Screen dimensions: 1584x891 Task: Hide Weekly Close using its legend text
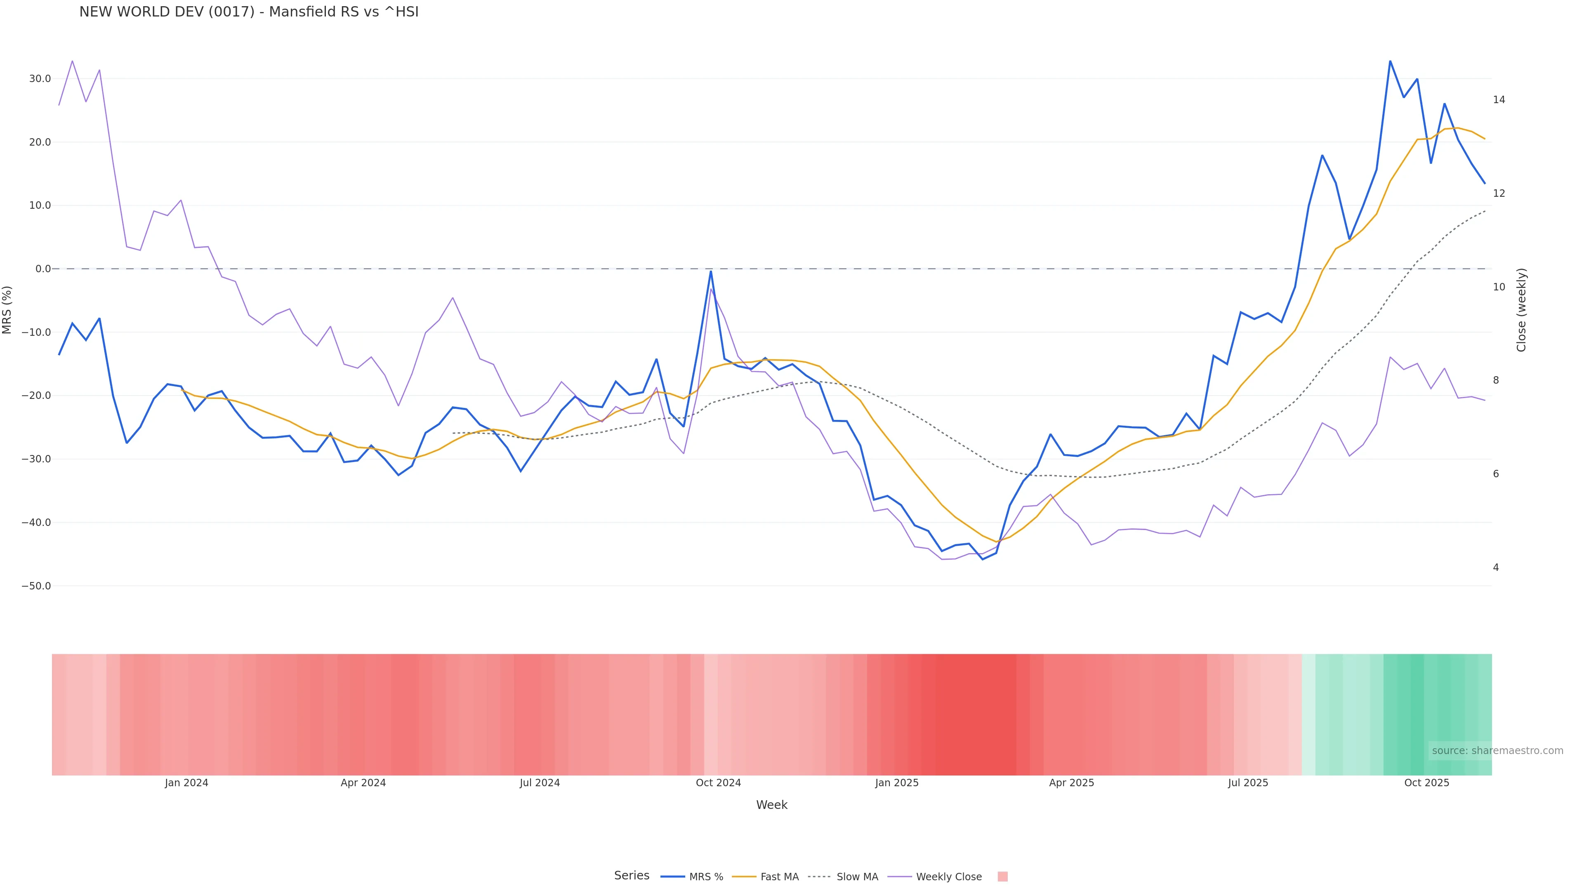pos(949,877)
